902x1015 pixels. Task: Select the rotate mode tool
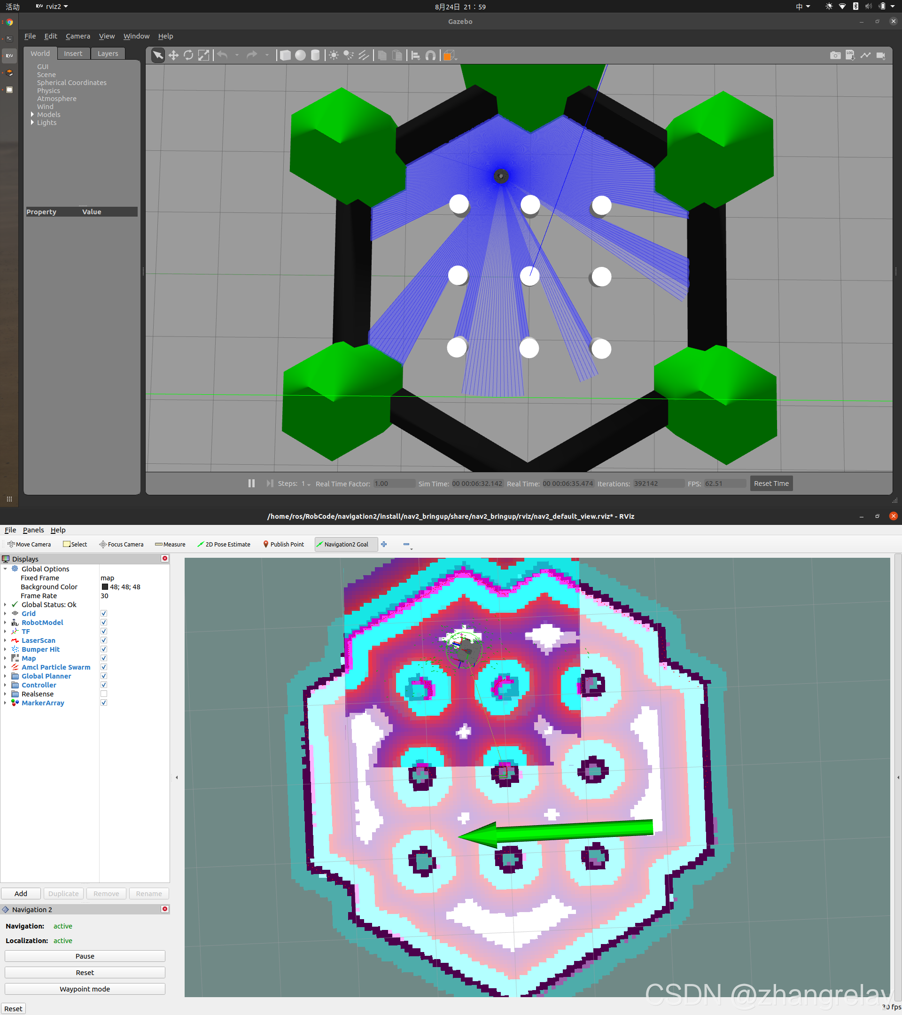point(188,55)
